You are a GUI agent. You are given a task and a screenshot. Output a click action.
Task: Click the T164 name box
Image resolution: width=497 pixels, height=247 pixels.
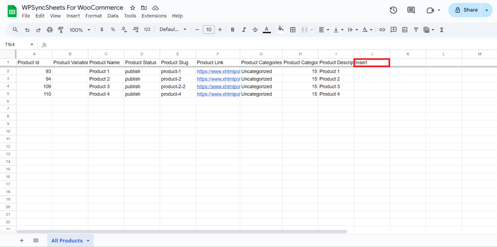[16, 45]
